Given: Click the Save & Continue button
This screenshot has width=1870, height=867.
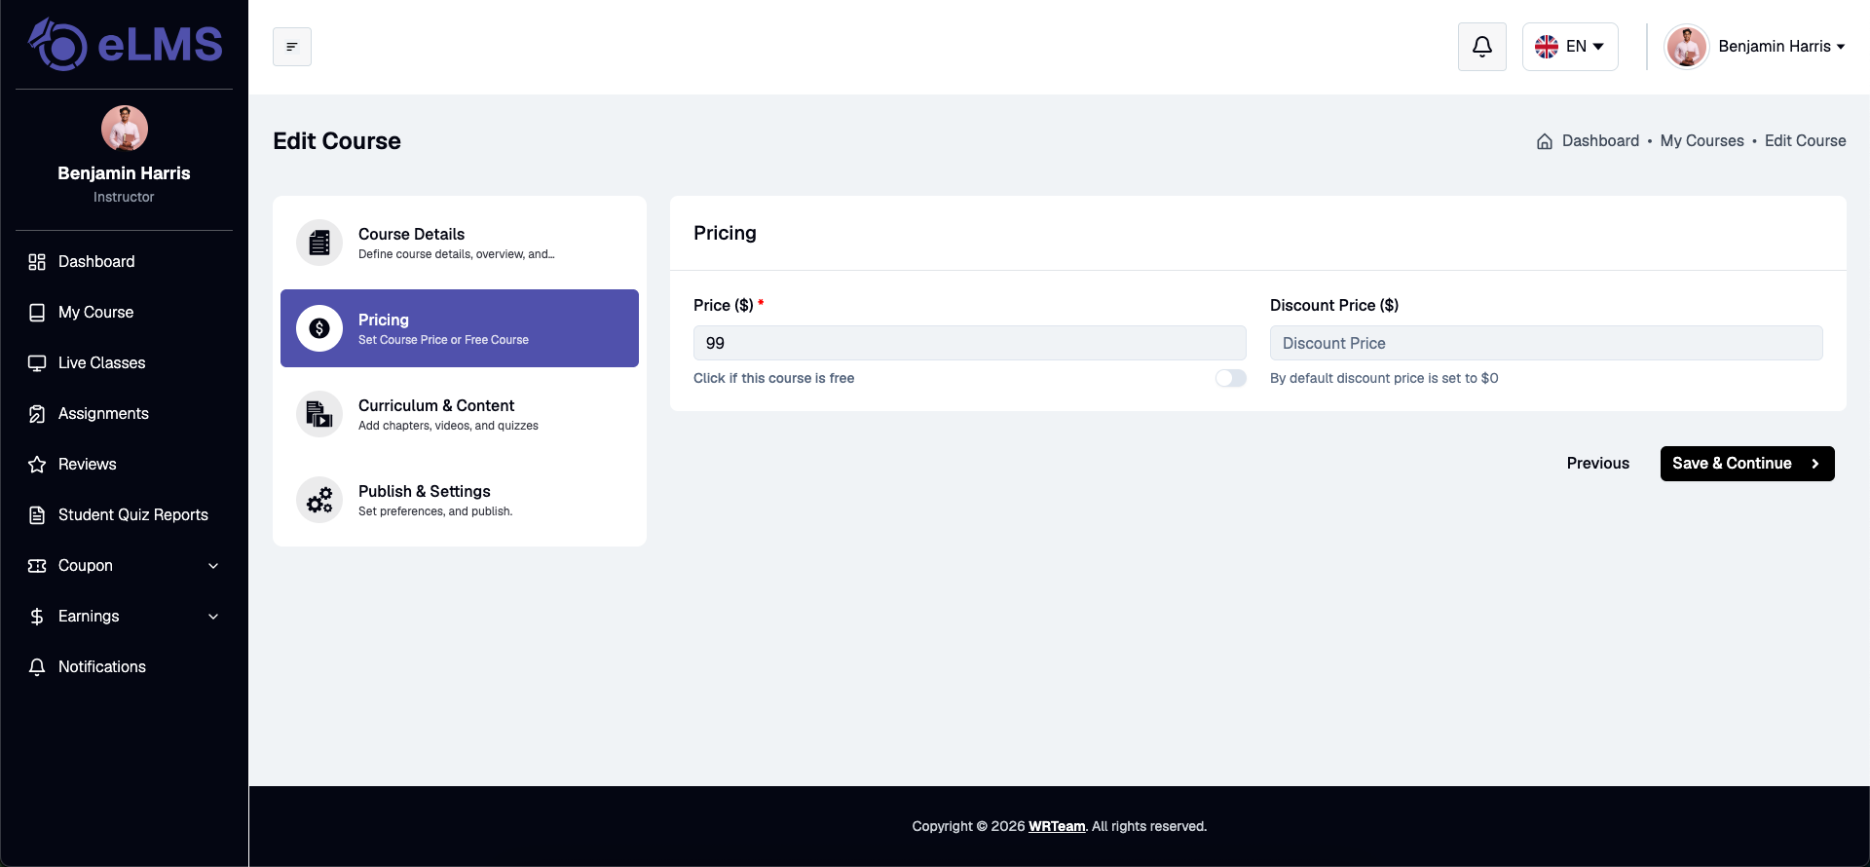Looking at the screenshot, I should coord(1747,464).
